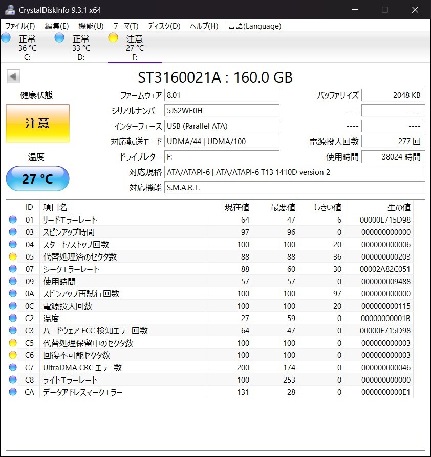
Task: Click the status dot for 04 スタート/ストップ回数
Action: point(13,244)
